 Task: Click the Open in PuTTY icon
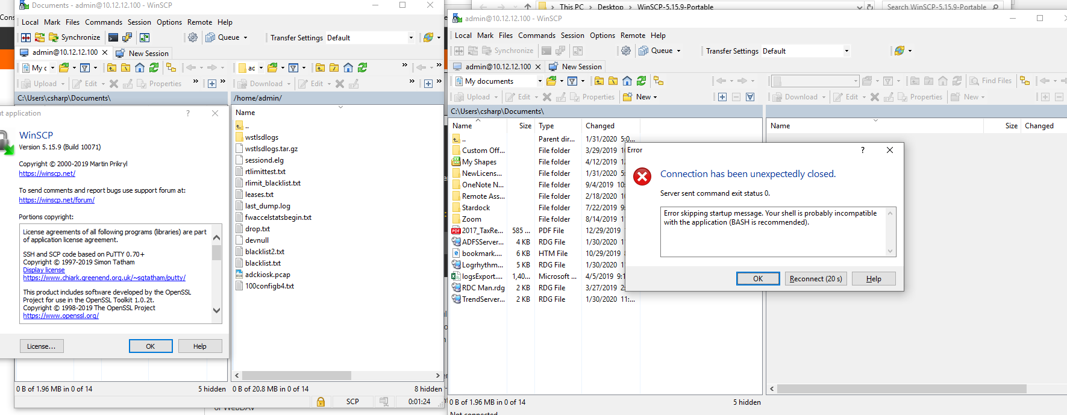(127, 37)
